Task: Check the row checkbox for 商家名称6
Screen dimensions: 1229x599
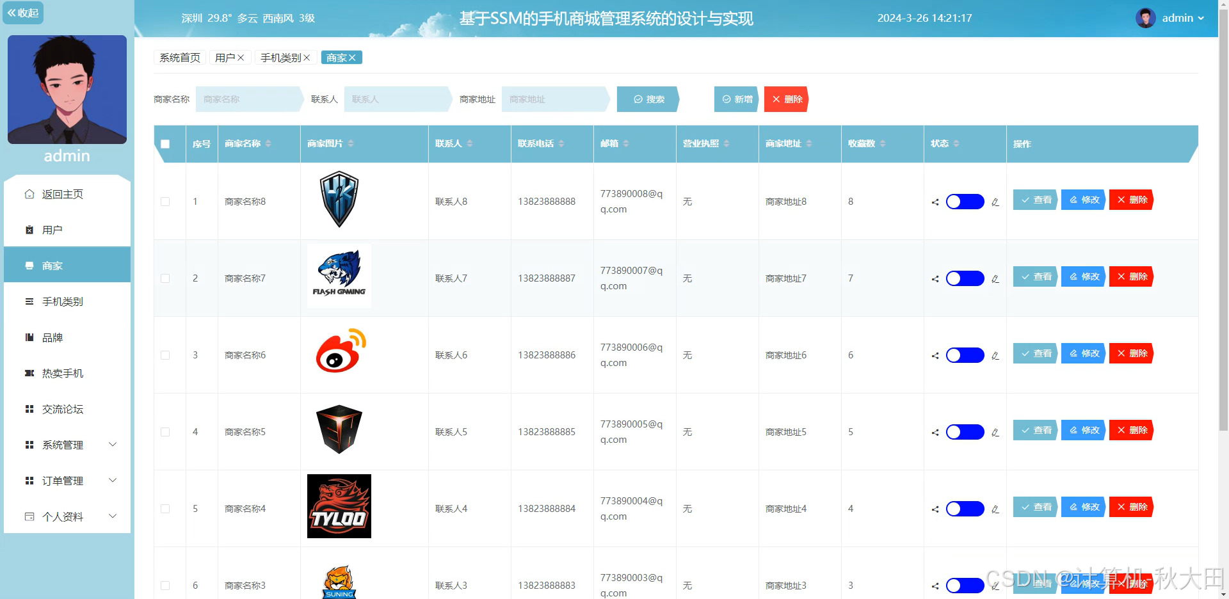Action: 165,355
